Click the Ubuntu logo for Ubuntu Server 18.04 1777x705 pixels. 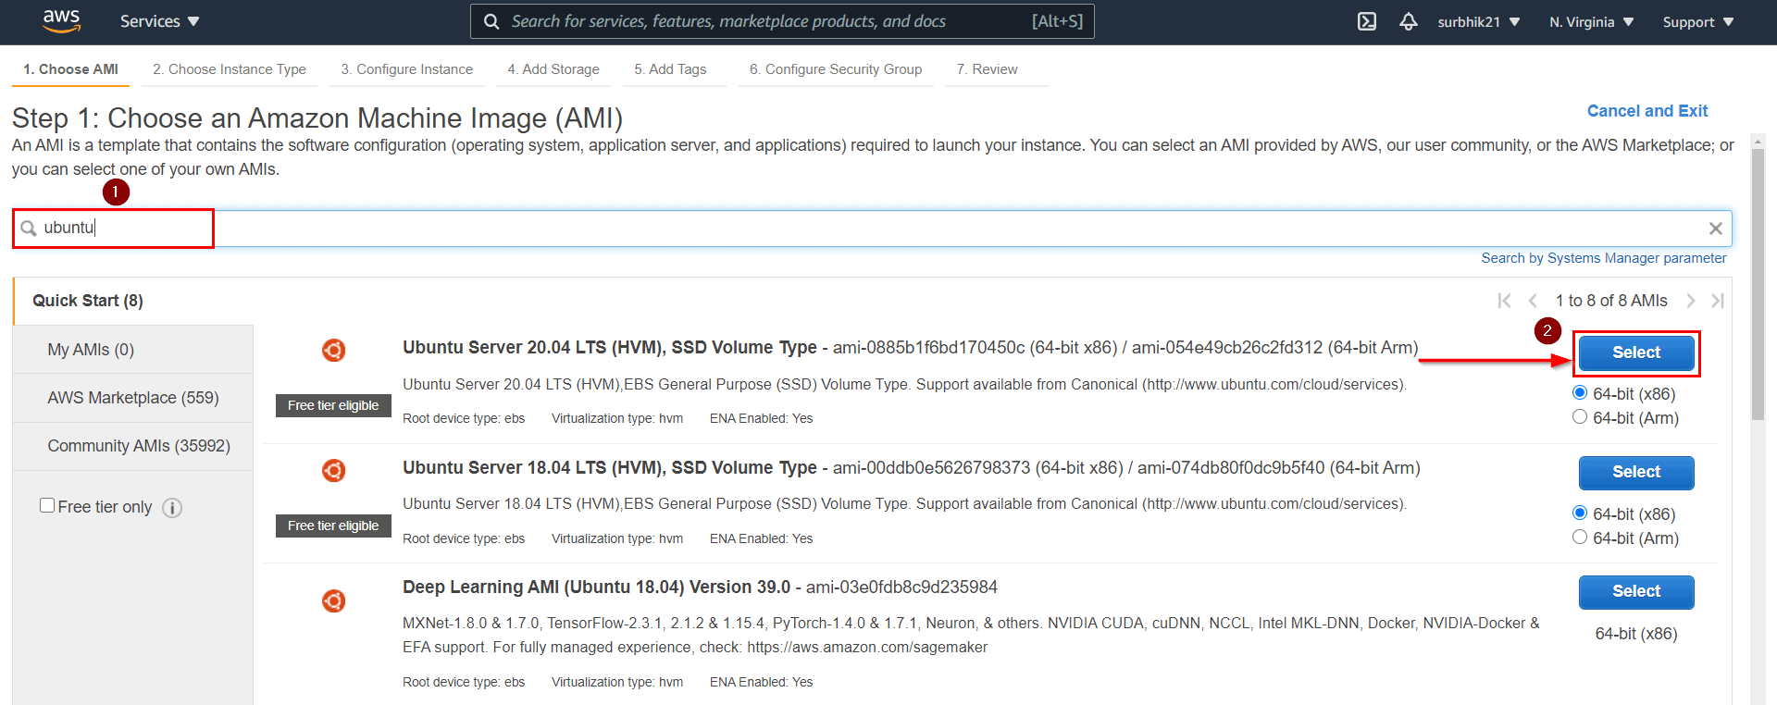tap(333, 470)
